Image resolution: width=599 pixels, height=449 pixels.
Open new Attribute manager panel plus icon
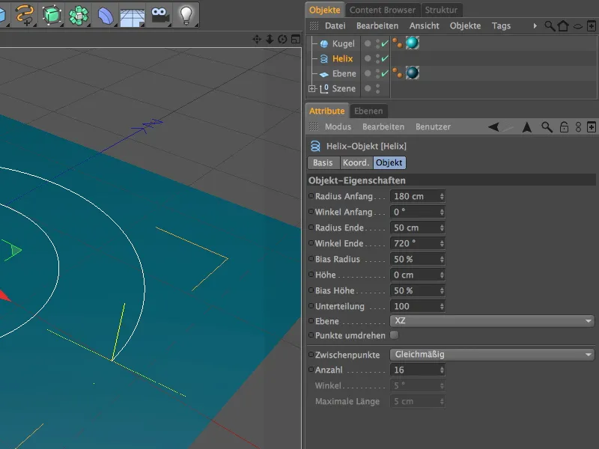tap(591, 126)
